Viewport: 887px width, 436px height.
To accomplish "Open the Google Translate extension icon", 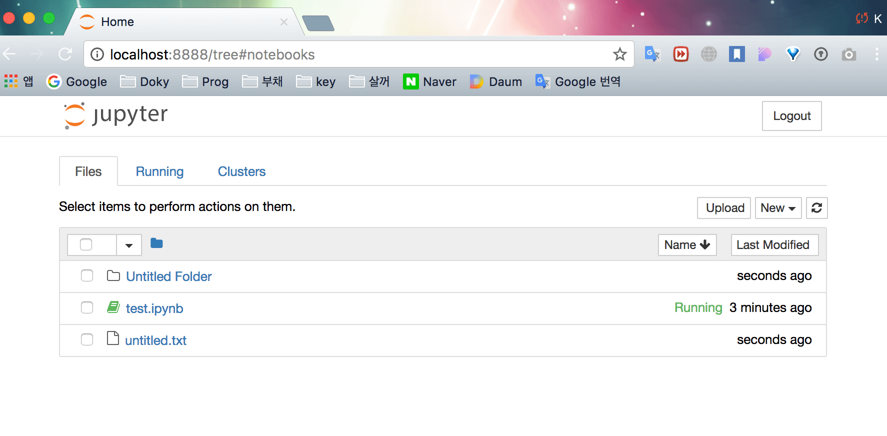I will [x=652, y=54].
